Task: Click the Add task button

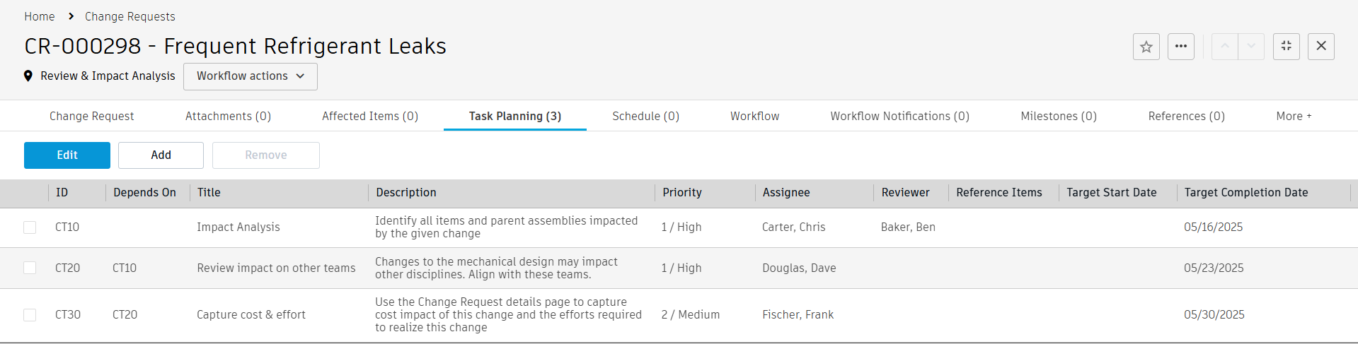Action: 161,155
